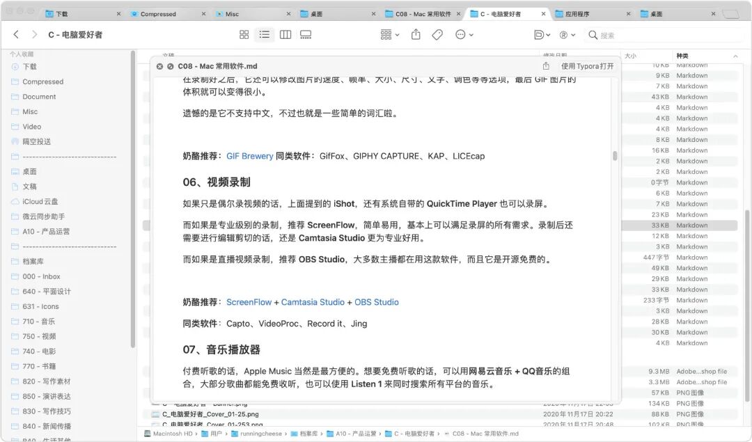Click the edit tags icon

click(x=437, y=35)
